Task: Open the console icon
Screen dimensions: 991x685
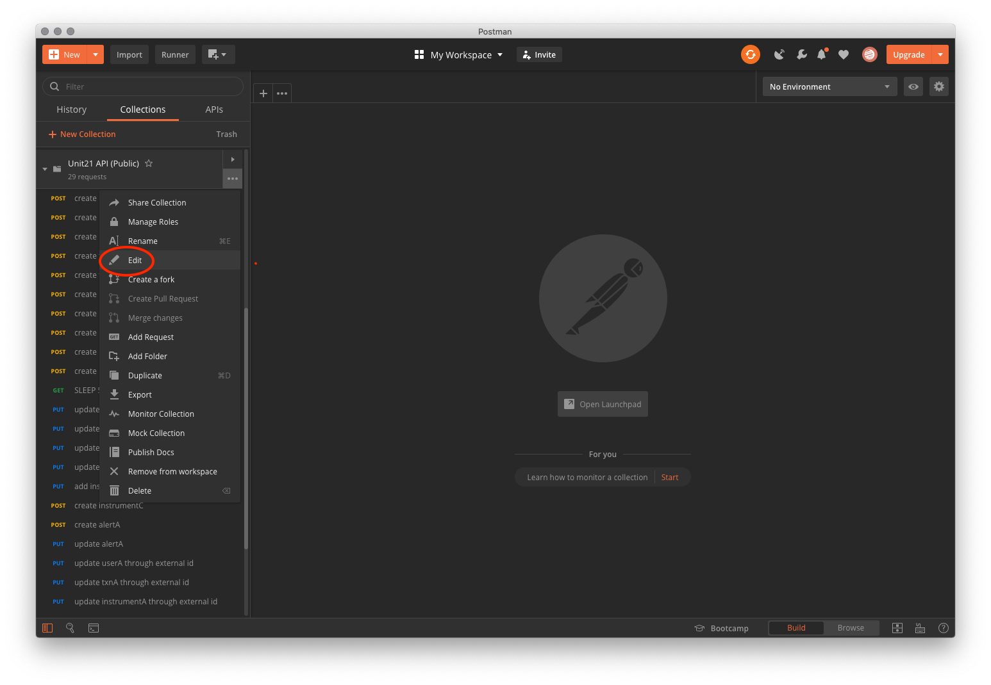Action: (x=94, y=628)
